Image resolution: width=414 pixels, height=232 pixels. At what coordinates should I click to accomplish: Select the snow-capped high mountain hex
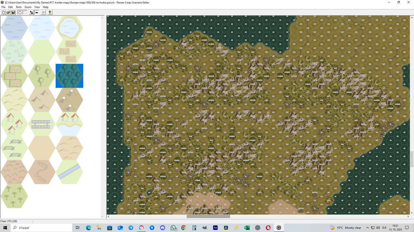[x=70, y=100]
